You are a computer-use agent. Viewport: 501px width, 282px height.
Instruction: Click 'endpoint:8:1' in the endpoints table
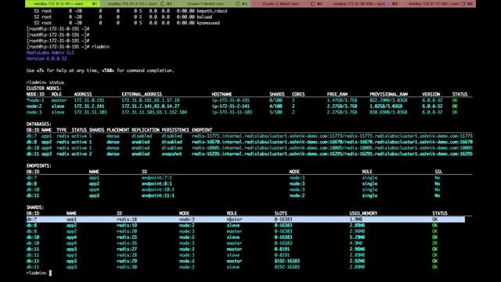pyautogui.click(x=157, y=184)
